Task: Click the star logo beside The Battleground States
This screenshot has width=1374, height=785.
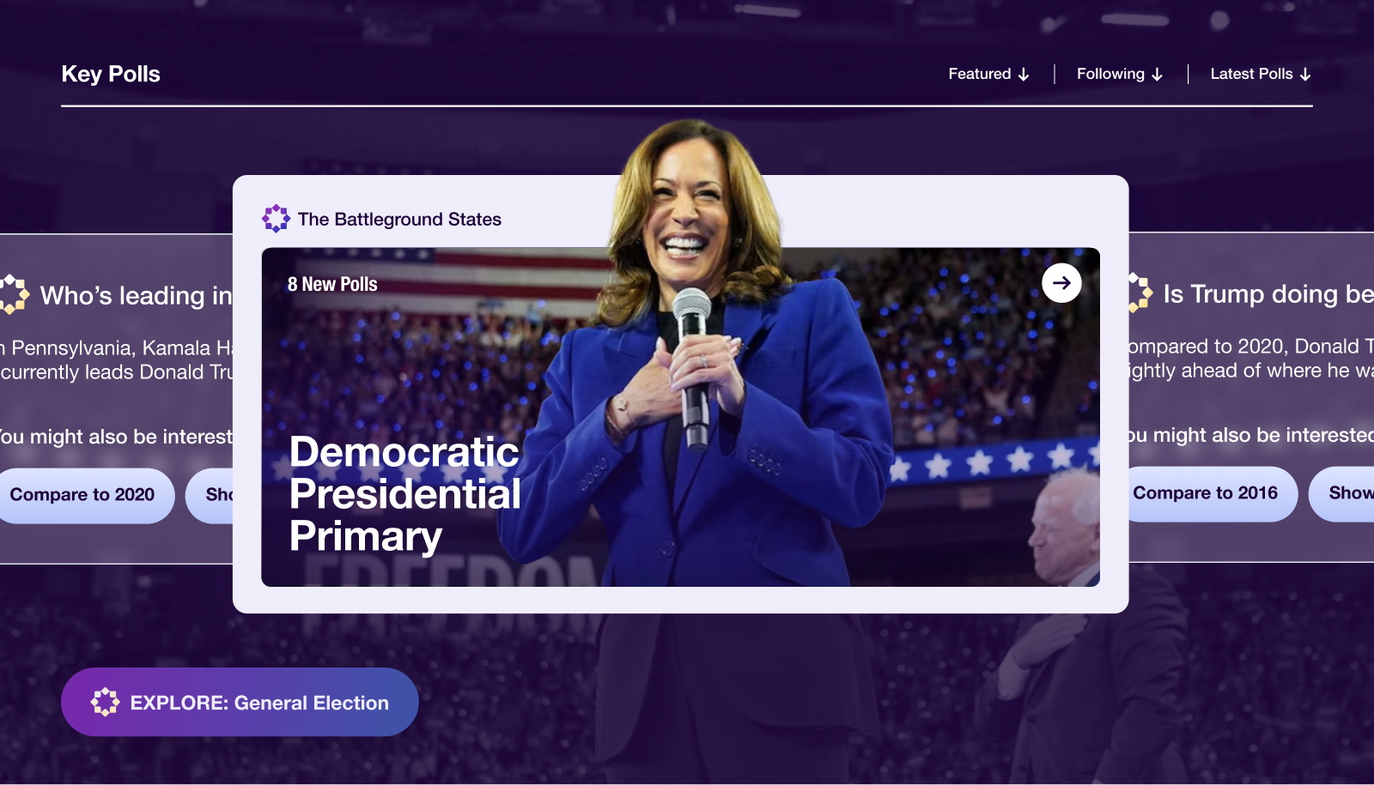Action: (x=276, y=219)
